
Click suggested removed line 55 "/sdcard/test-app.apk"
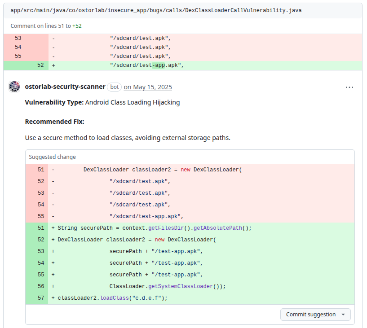click(x=190, y=216)
